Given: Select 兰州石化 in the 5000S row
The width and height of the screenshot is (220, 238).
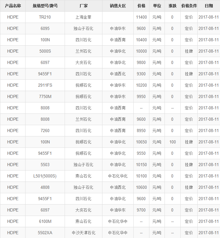Looking at the screenshot, I should pos(84,51).
